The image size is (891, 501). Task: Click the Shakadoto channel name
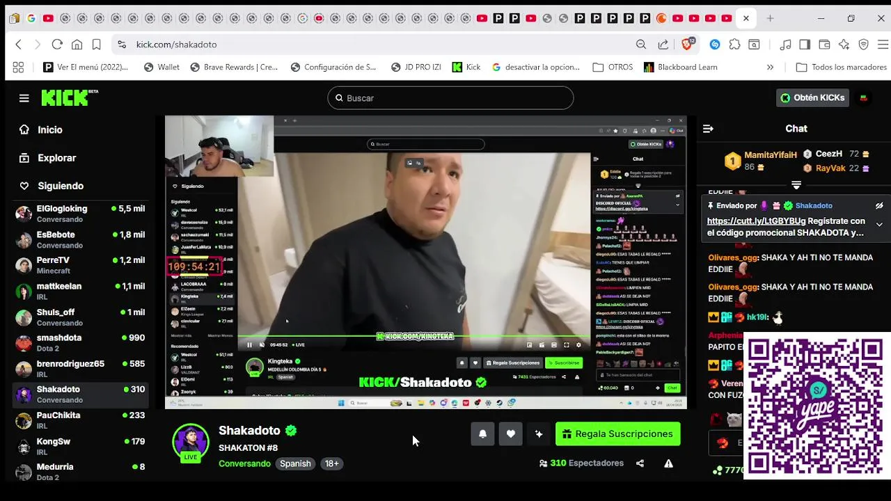tap(249, 431)
